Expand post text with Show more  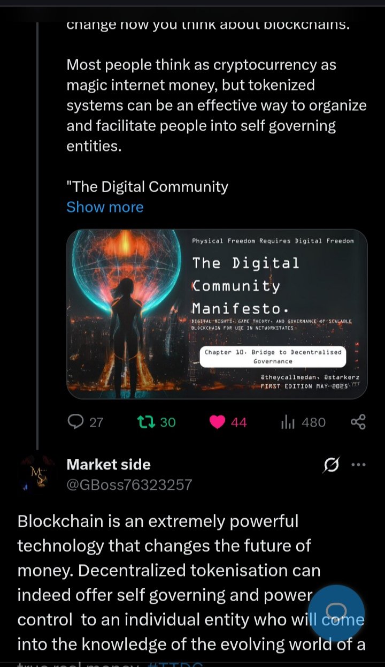point(105,207)
